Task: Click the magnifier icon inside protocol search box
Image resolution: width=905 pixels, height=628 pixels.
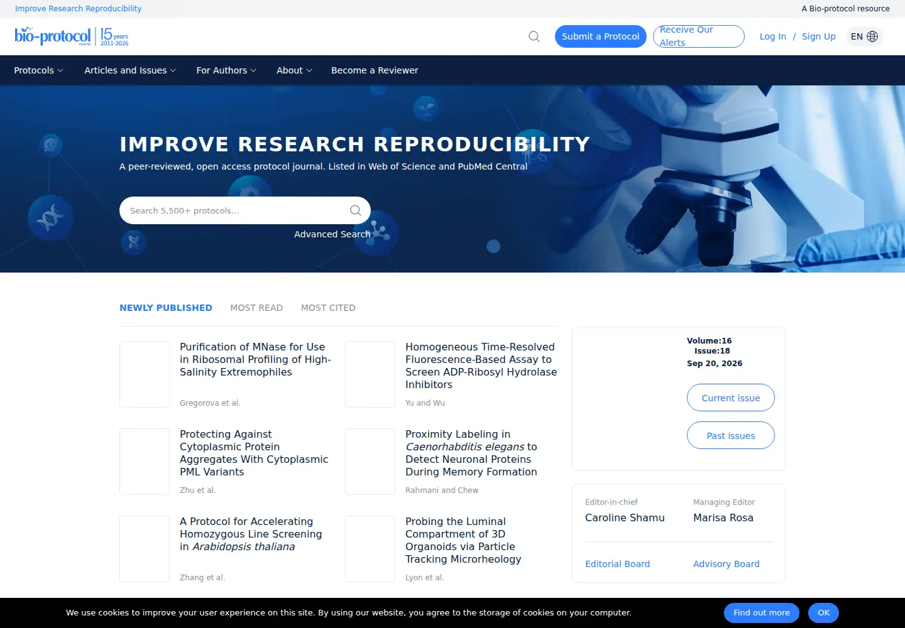Action: pyautogui.click(x=356, y=210)
